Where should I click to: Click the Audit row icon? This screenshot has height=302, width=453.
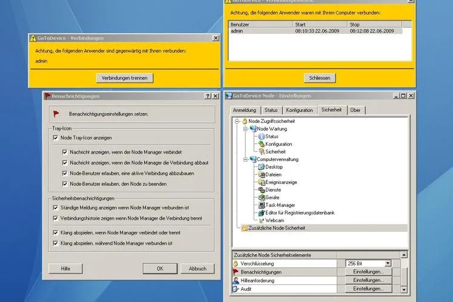(x=236, y=289)
